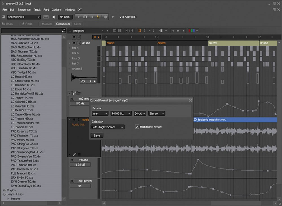This screenshot has height=206, width=282.
Task: Expand the basses folder in the browser
Action: 8,199
